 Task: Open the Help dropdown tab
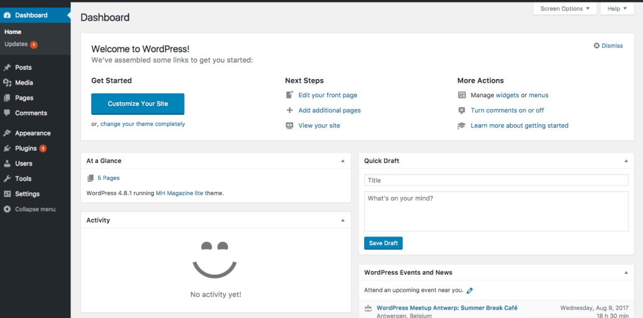click(x=617, y=9)
